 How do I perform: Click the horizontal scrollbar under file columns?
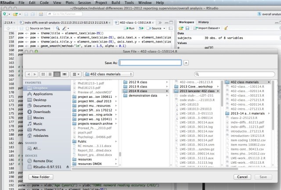pos(155,168)
